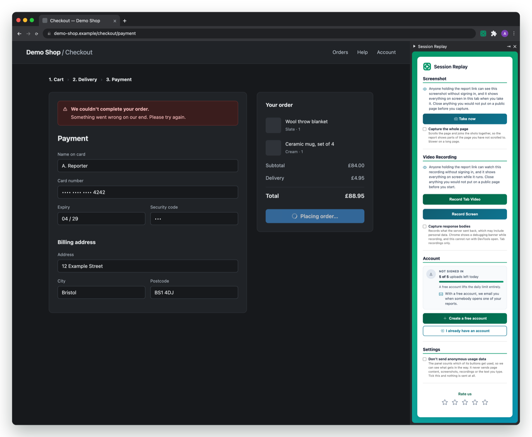Viewport: 532px width, 437px height.
Task: Click the lock icon in the address bar
Action: [x=49, y=34]
